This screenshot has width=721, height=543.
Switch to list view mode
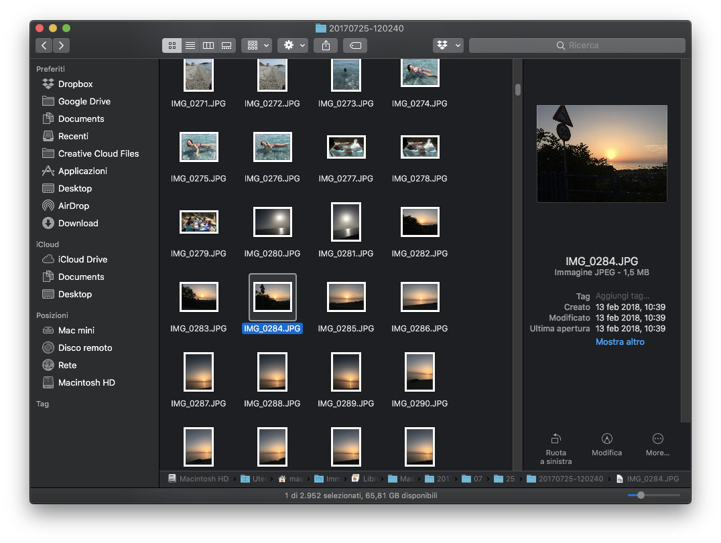(190, 46)
